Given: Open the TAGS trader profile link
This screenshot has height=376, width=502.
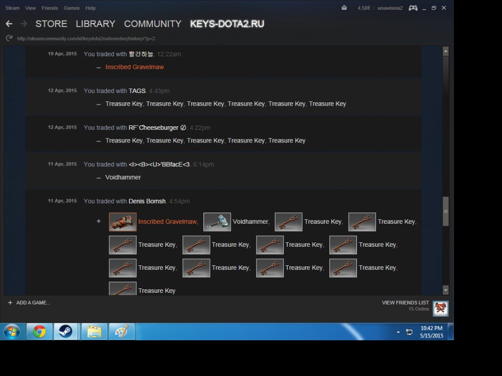Looking at the screenshot, I should (x=137, y=91).
